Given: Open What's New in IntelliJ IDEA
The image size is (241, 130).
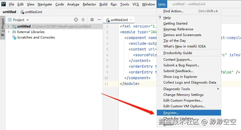Looking at the screenshot, I should click(189, 46).
